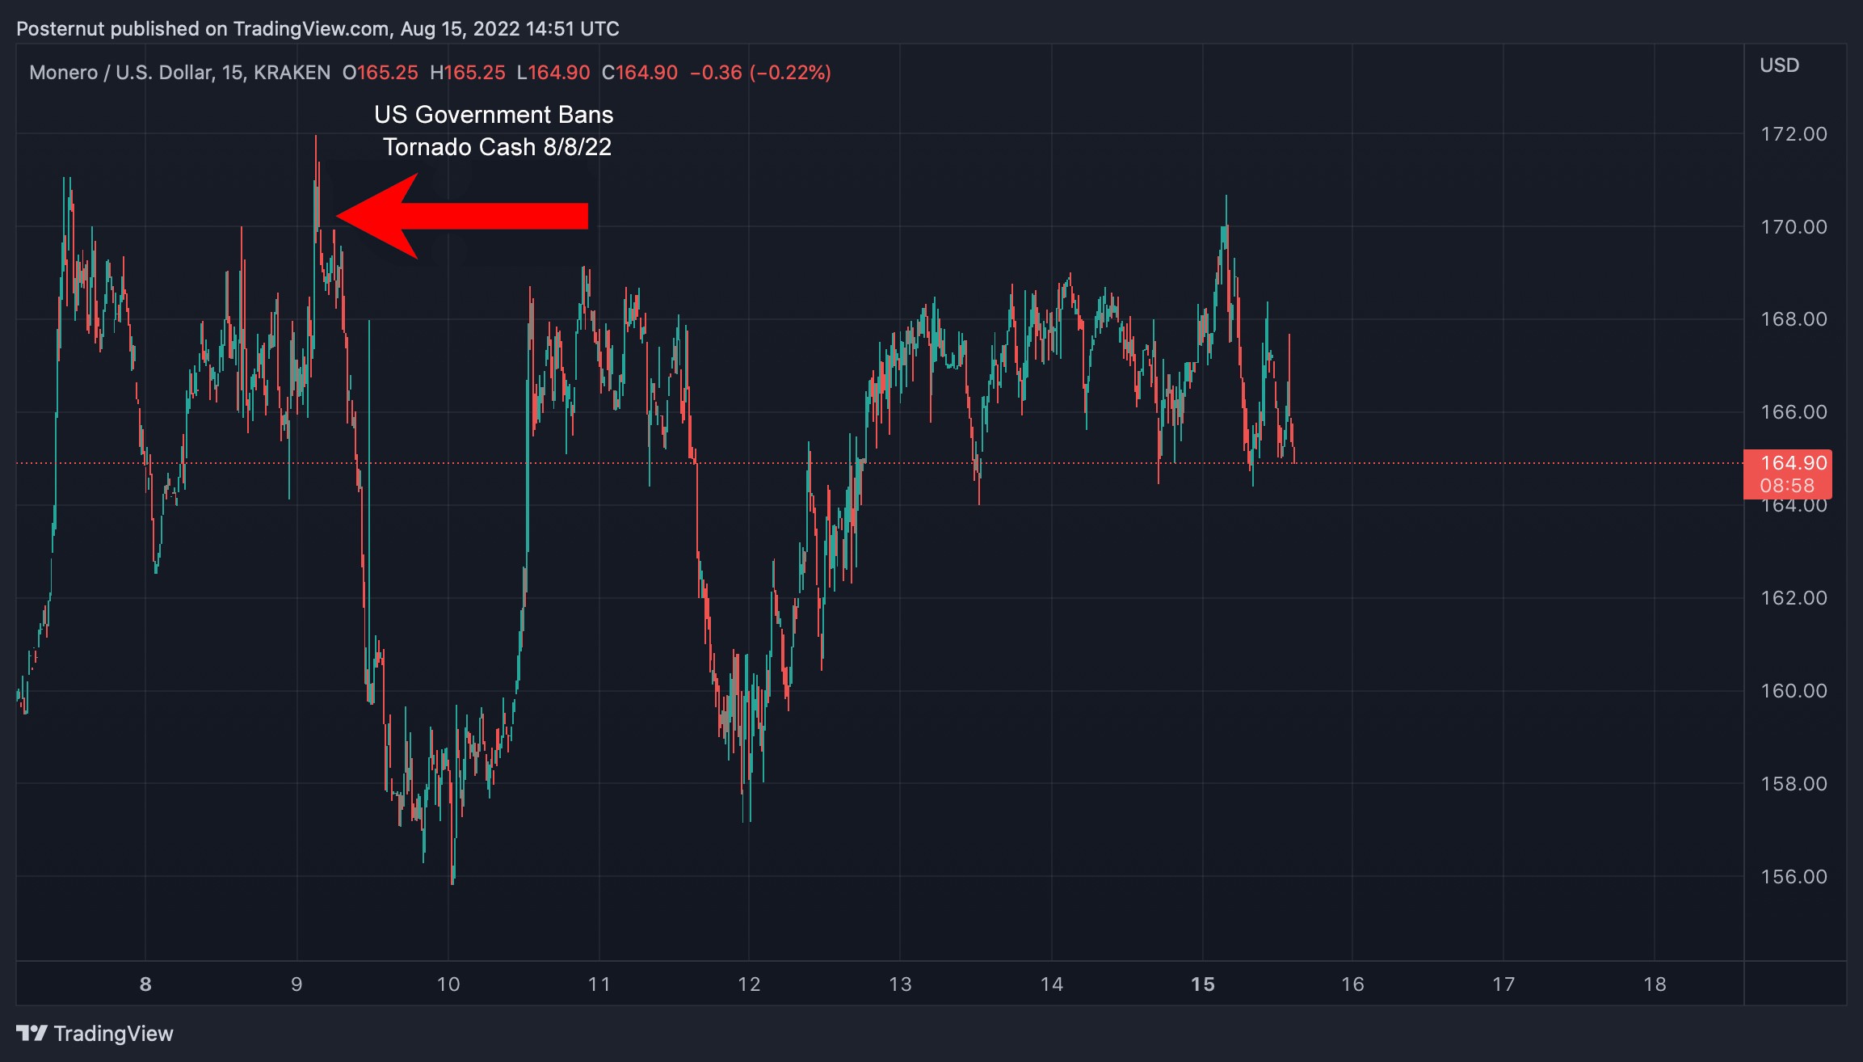Click the open value O165.25 in legend
Image resolution: width=1863 pixels, height=1062 pixels.
click(x=381, y=73)
